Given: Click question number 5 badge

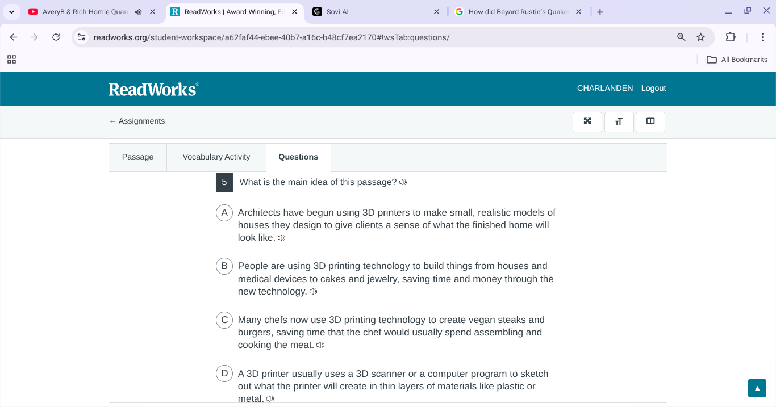Looking at the screenshot, I should [224, 182].
